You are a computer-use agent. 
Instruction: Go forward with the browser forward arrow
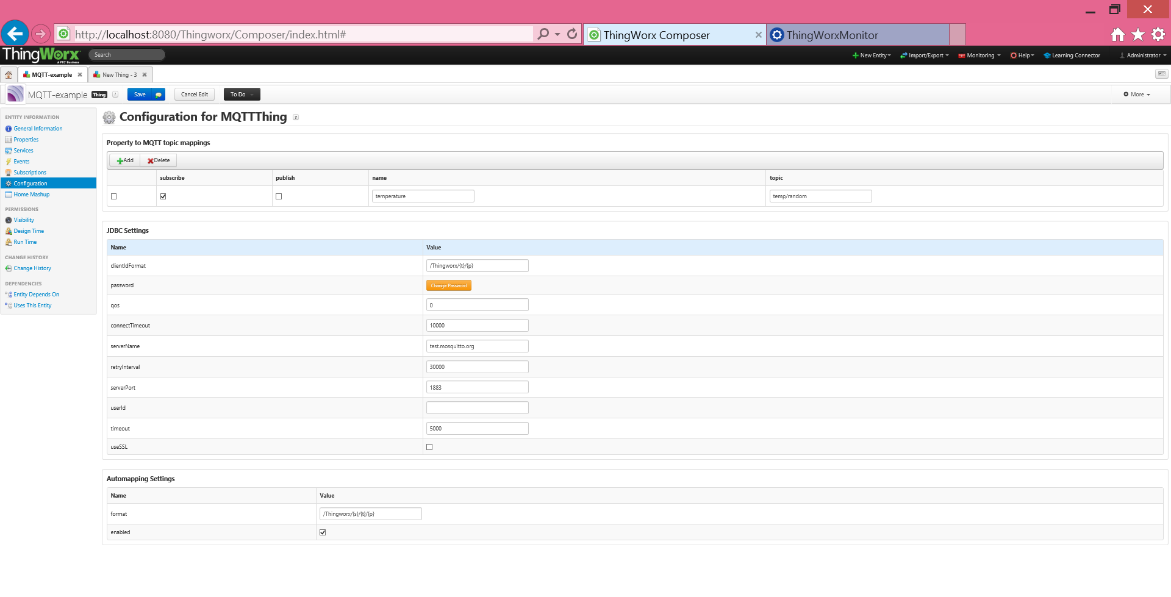click(40, 34)
